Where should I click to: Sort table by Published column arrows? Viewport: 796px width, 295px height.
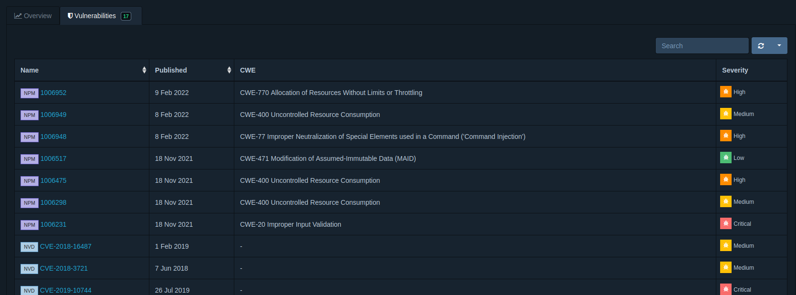tap(229, 70)
